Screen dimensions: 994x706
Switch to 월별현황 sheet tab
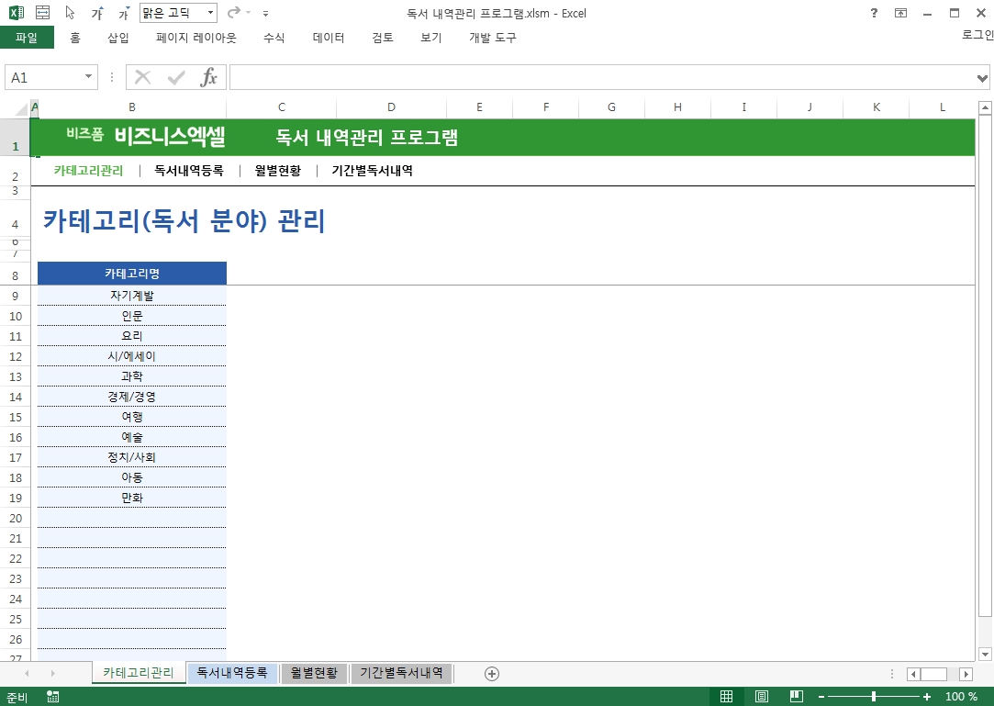(x=314, y=672)
